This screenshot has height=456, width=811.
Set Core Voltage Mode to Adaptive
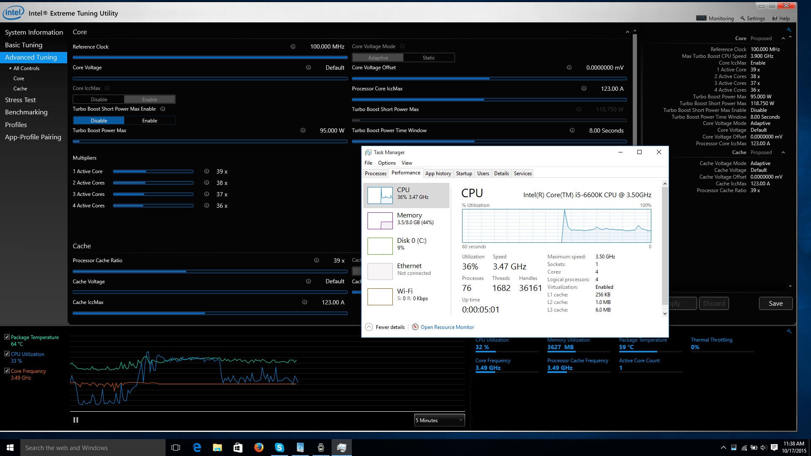378,58
